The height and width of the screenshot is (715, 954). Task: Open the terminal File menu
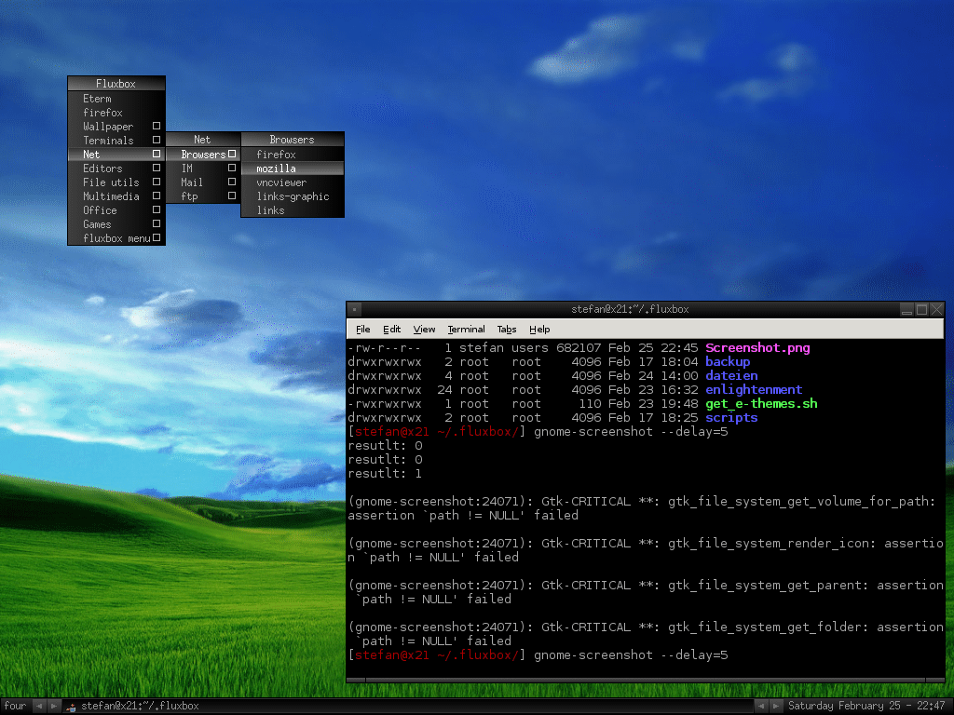(x=362, y=329)
